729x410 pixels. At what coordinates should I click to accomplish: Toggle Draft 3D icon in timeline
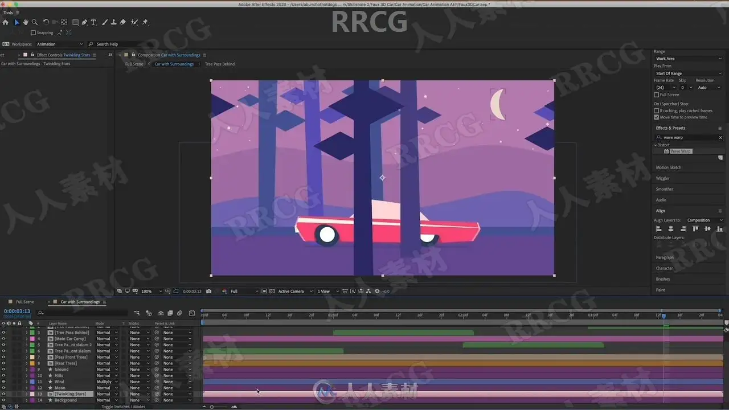(149, 313)
